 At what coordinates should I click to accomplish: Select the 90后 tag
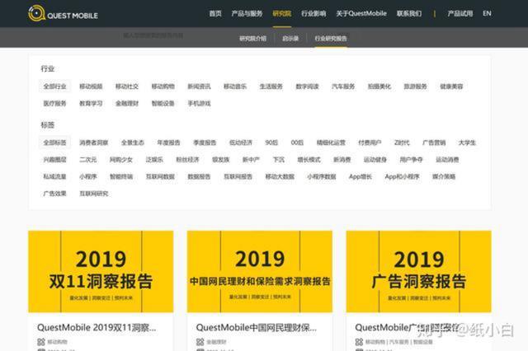pos(271,143)
